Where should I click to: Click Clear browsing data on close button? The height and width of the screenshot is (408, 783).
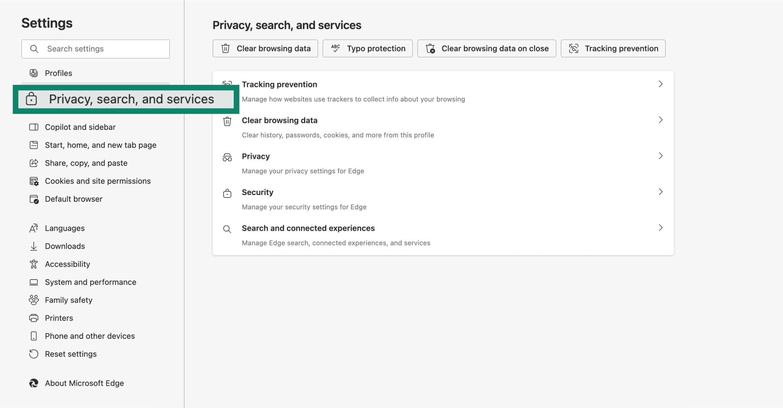(486, 48)
